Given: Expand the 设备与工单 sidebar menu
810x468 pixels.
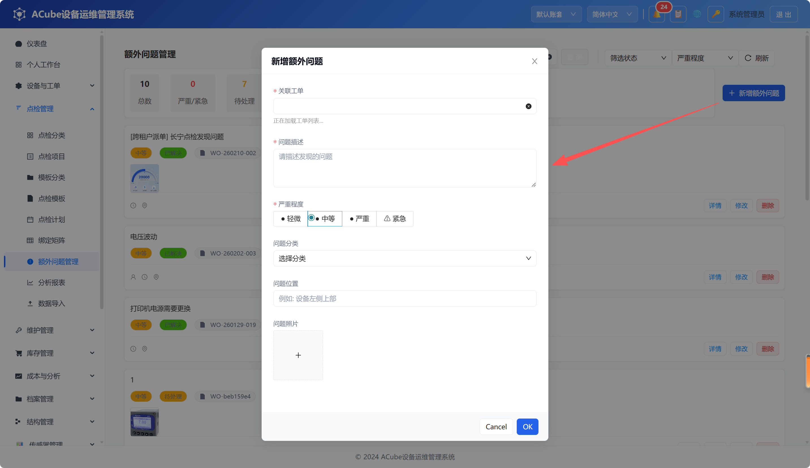Looking at the screenshot, I should point(55,86).
